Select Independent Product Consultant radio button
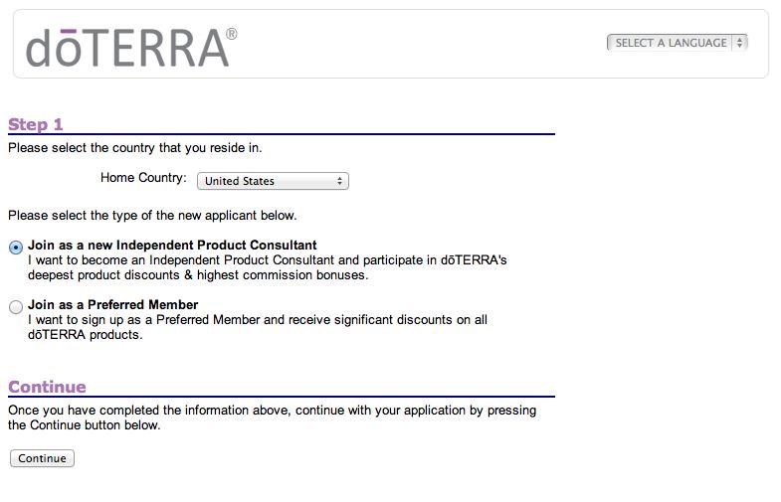Viewport: 781px width, 502px height. coord(16,248)
